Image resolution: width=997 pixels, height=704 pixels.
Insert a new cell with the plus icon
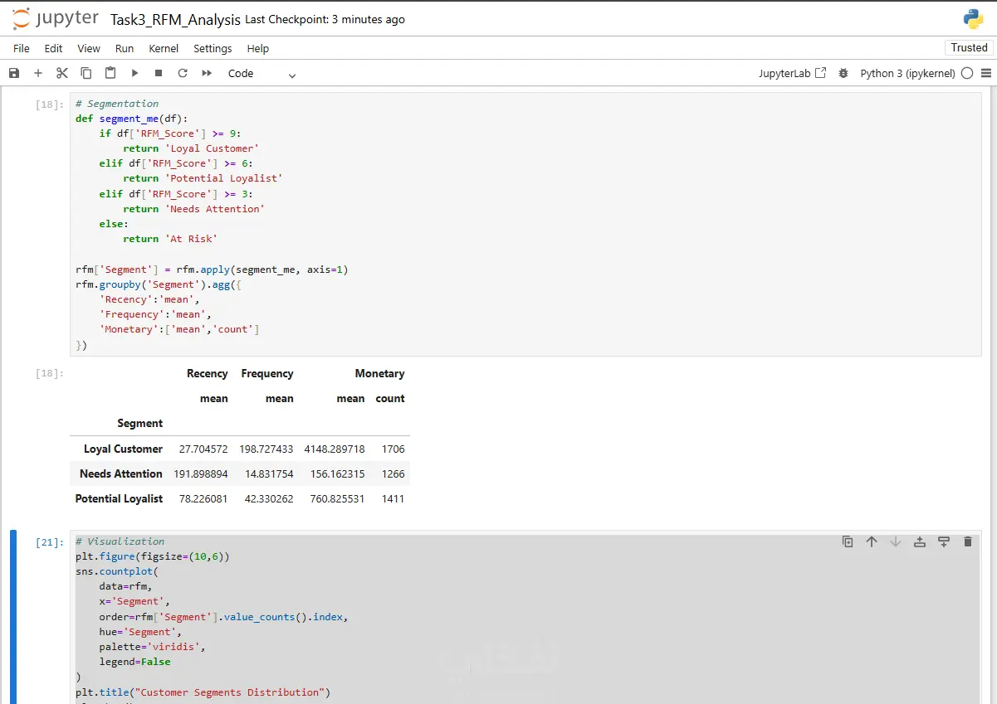tap(38, 73)
